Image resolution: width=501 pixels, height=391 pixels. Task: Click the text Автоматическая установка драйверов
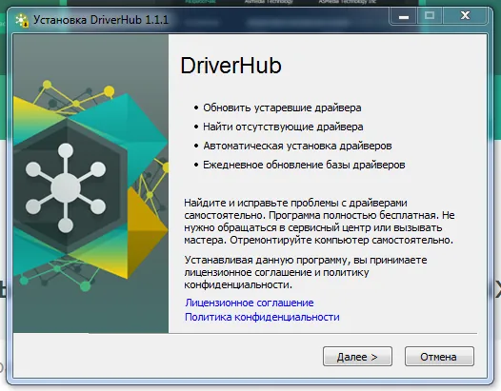point(297,146)
